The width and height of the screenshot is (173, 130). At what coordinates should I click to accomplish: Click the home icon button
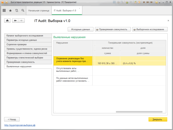point(7,21)
